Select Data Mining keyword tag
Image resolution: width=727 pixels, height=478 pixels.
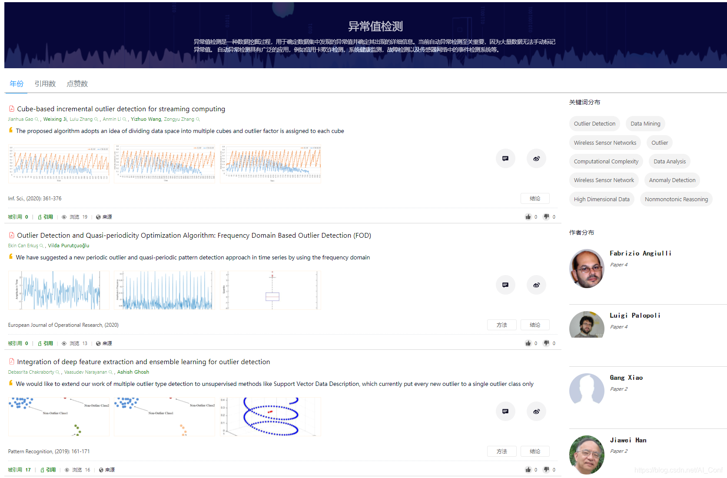coord(645,124)
